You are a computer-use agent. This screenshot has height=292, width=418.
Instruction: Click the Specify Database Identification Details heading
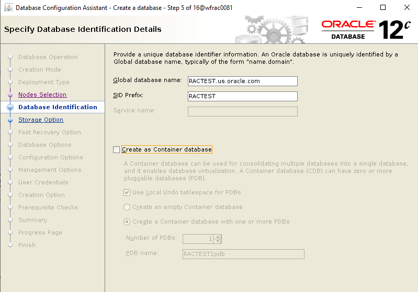coord(83,29)
